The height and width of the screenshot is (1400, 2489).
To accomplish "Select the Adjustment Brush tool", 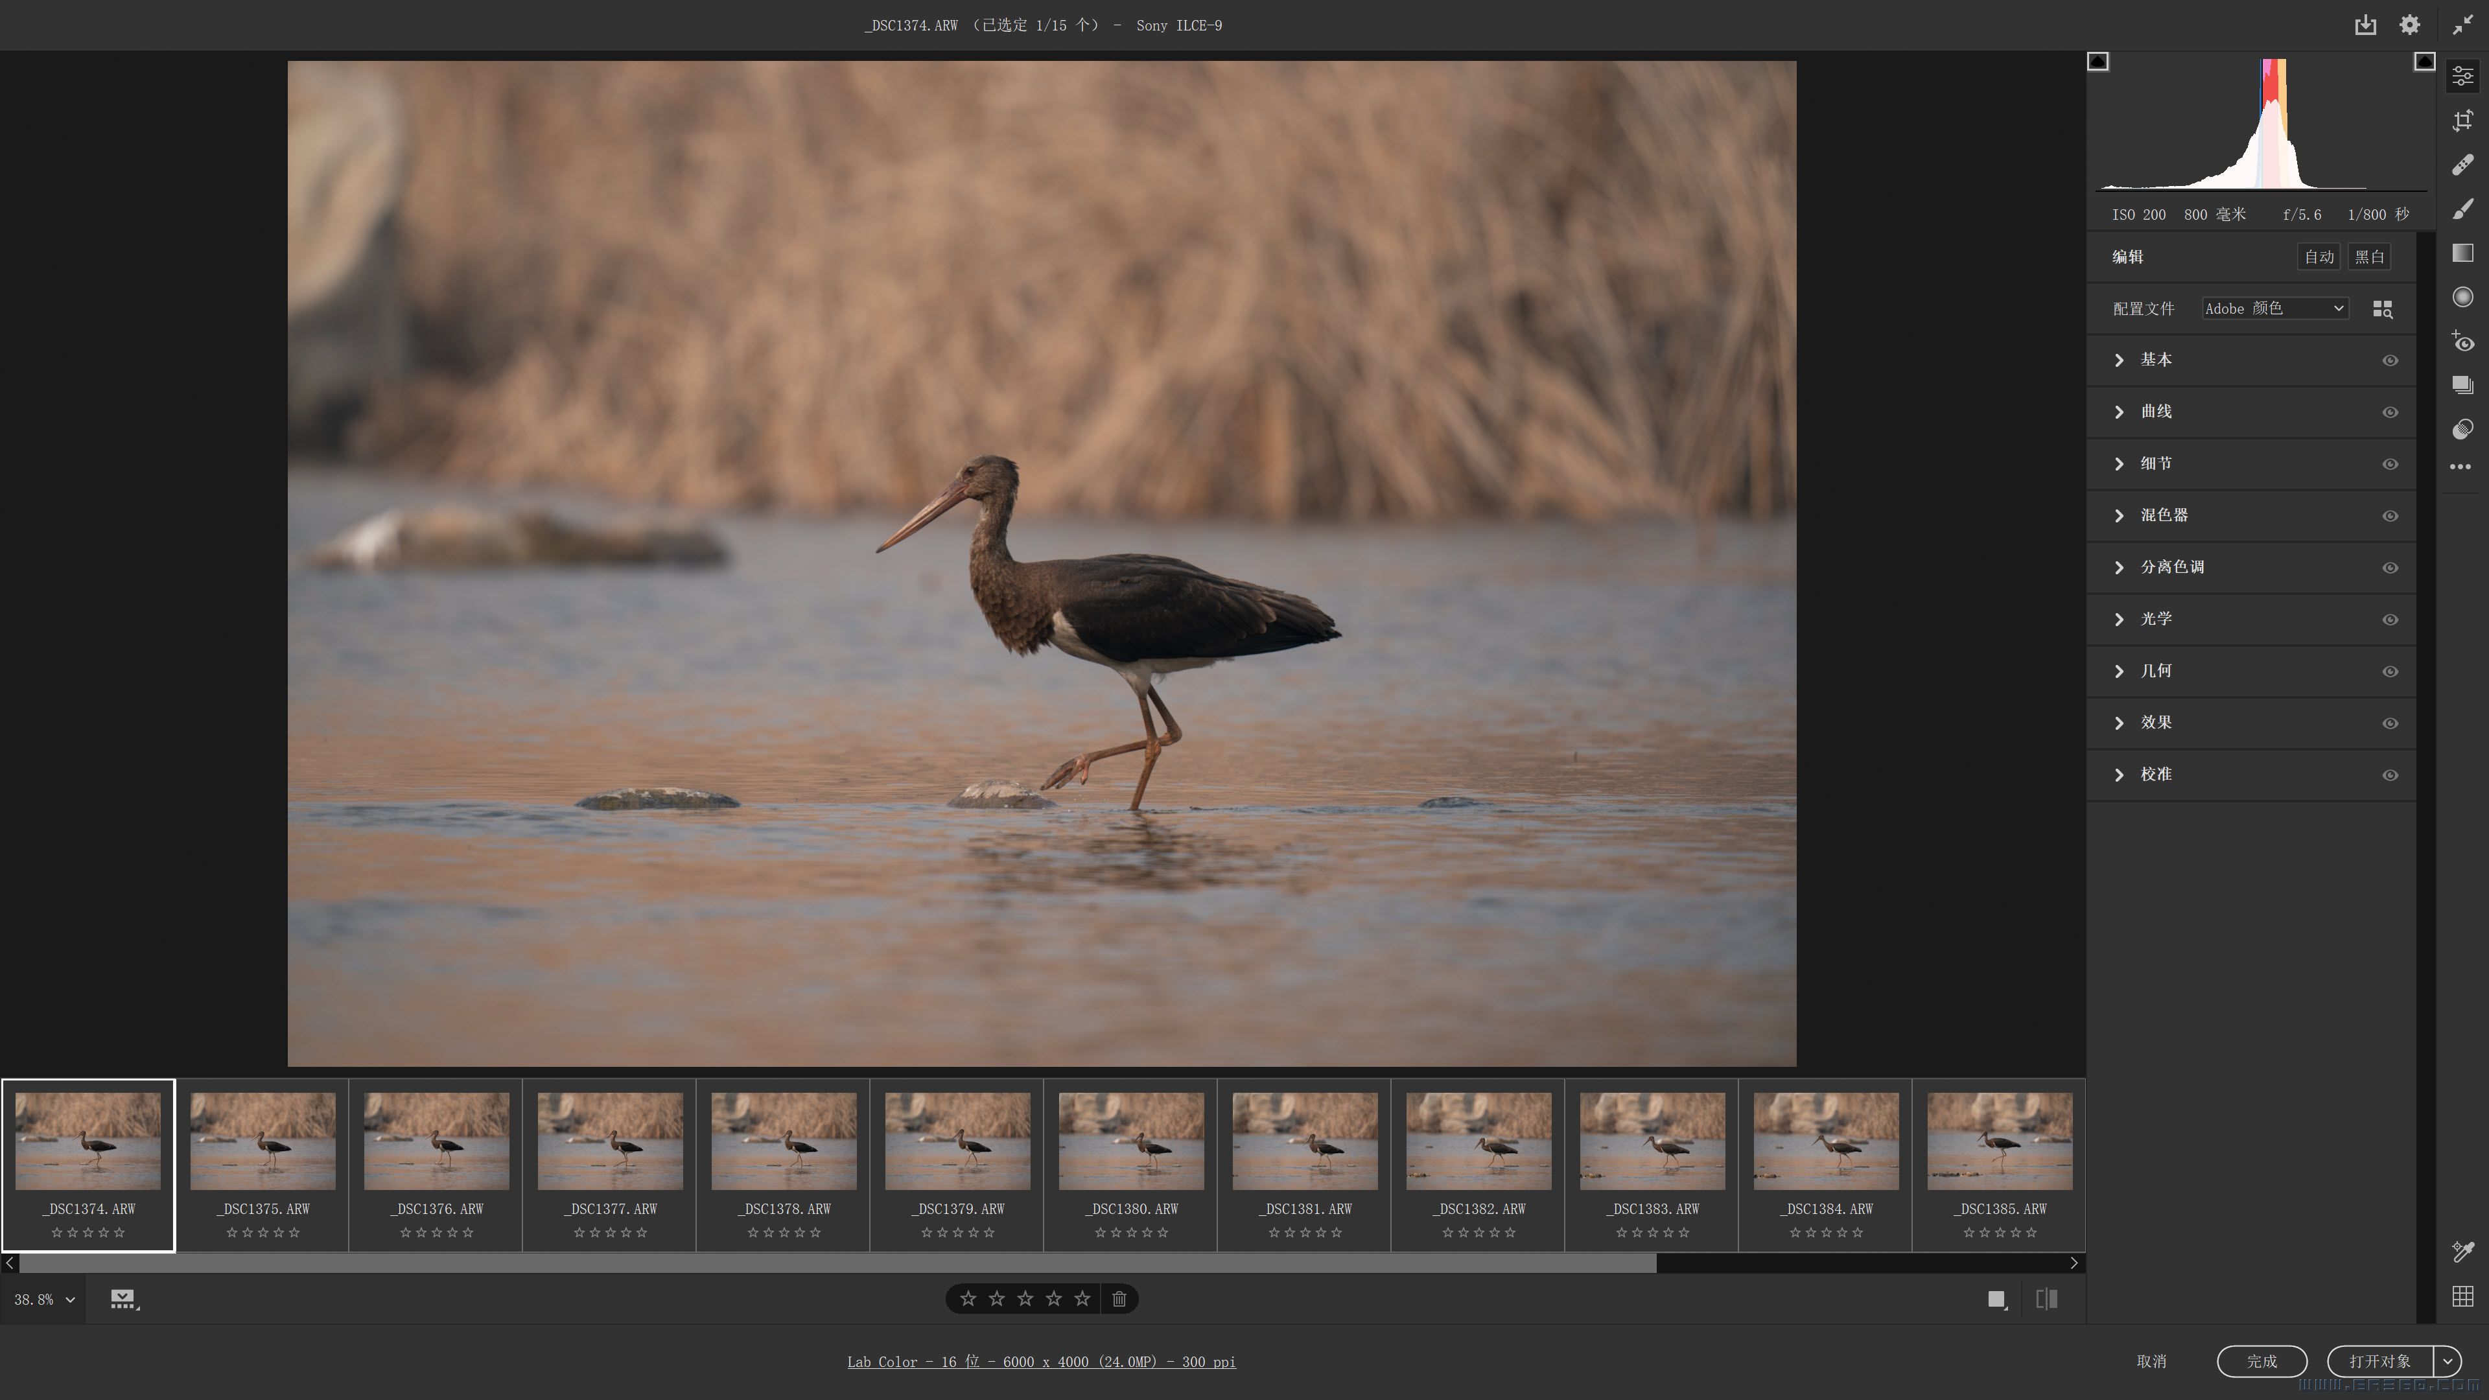I will pyautogui.click(x=2462, y=209).
